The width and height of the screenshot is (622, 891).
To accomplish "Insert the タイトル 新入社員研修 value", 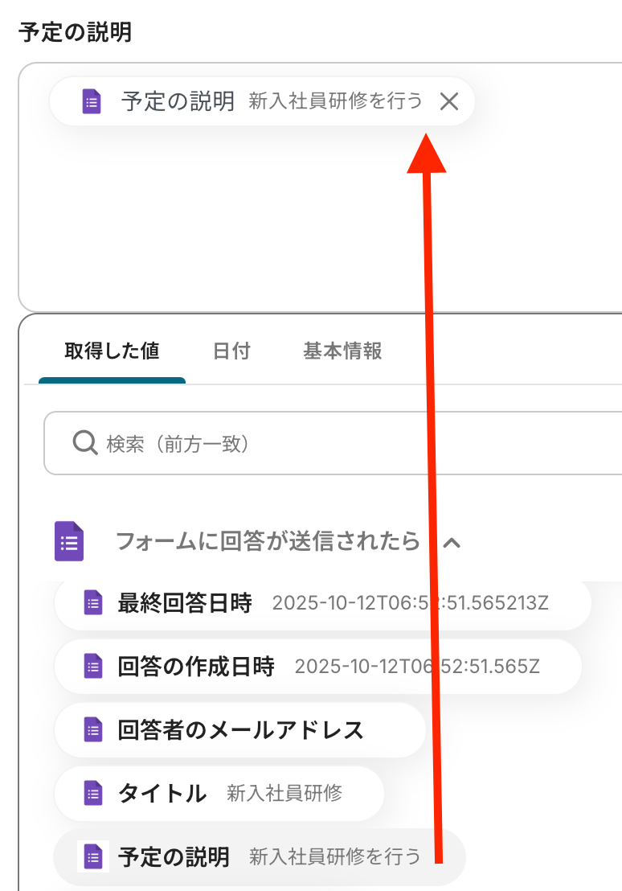I will pyautogui.click(x=219, y=793).
